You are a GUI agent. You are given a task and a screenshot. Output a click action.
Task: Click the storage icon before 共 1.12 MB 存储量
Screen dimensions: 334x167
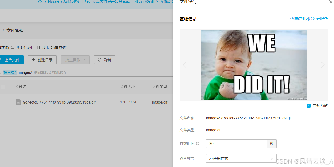[x=38, y=48]
